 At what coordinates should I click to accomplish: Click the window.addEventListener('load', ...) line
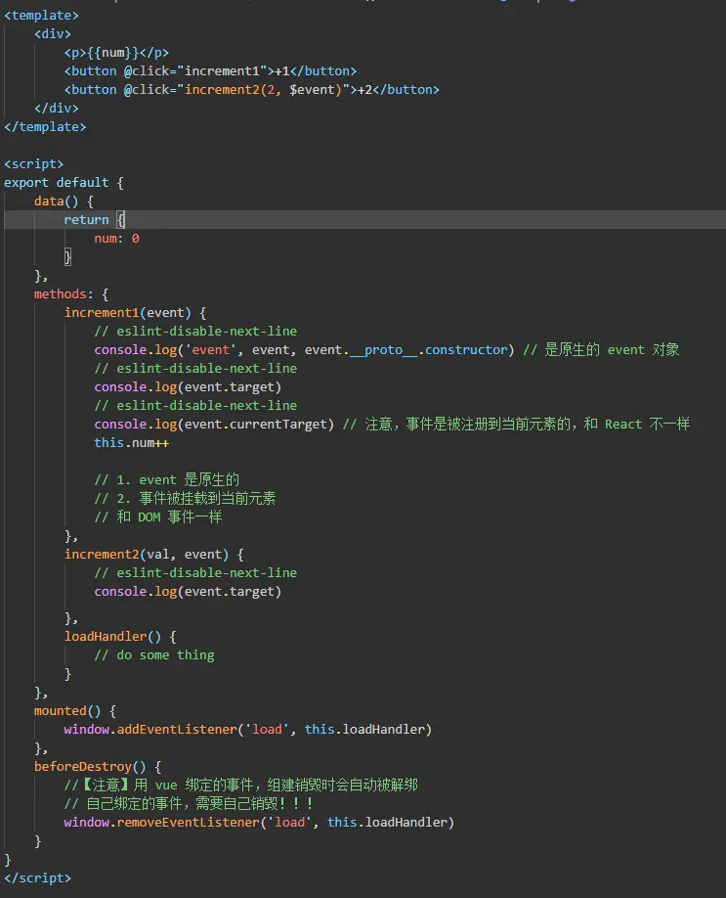click(248, 730)
